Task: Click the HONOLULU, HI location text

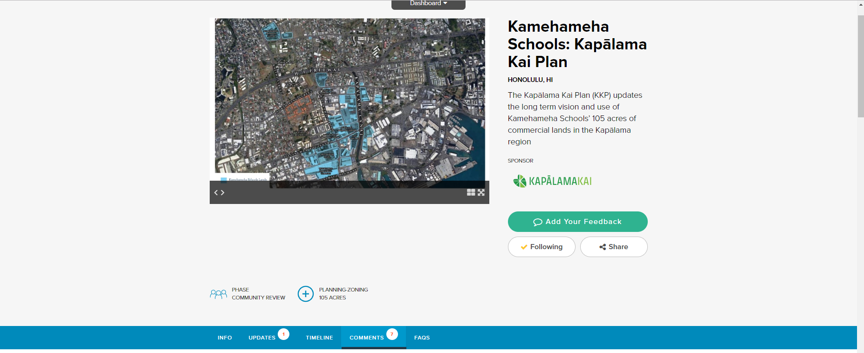Action: (530, 80)
